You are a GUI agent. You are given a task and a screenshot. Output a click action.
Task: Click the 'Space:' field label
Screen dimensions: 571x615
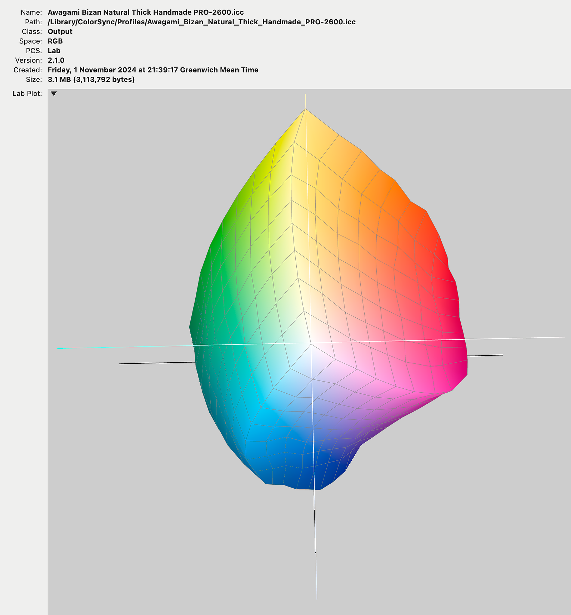click(x=31, y=41)
